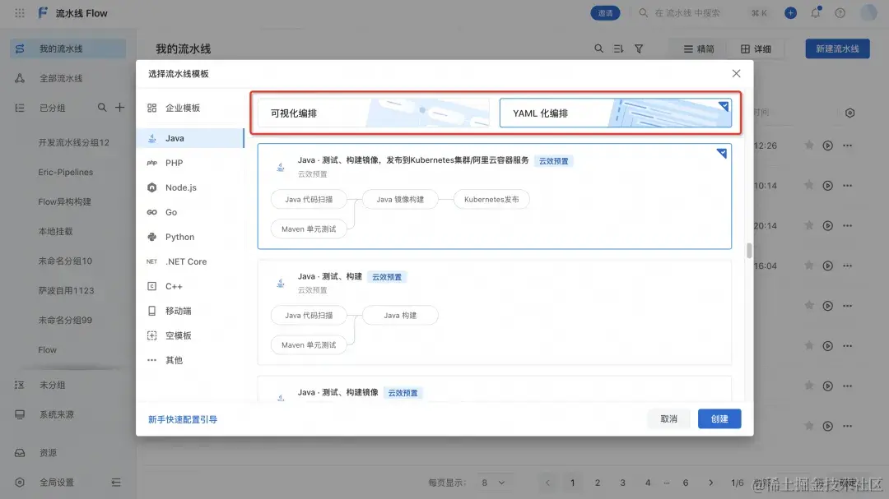The height and width of the screenshot is (499, 889).
Task: Open the 其他 template category
Action: pos(174,359)
